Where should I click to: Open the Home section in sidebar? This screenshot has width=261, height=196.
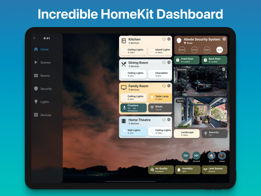pyautogui.click(x=41, y=49)
